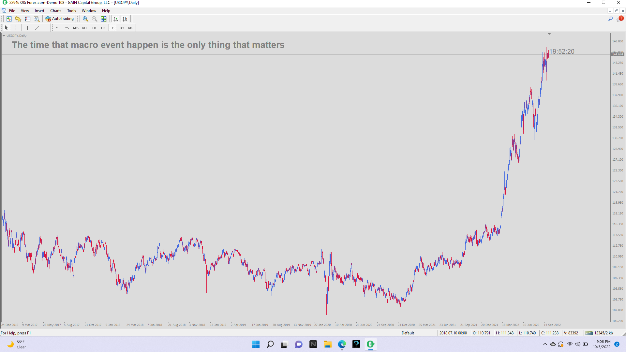Image resolution: width=626 pixels, height=352 pixels.
Task: Toggle Chart Shift option
Action: point(125,19)
